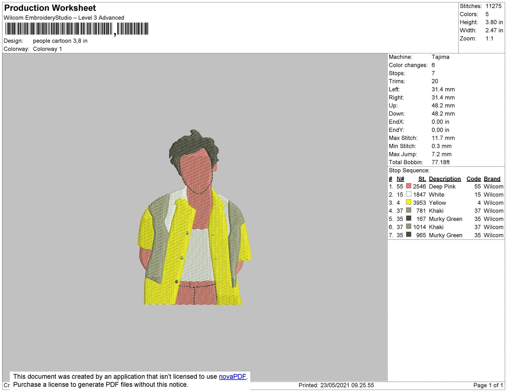Click the Trims value '20'
This screenshot has height=392, width=507.
[x=435, y=81]
